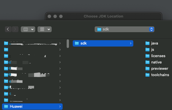Click the toolchains folder icon
The width and height of the screenshot is (172, 110).
coord(147,75)
